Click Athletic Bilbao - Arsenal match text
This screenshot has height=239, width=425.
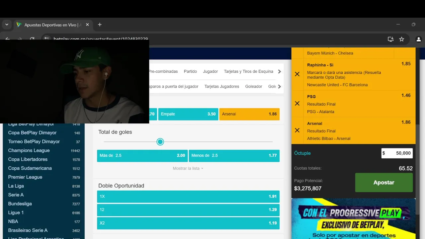(329, 139)
